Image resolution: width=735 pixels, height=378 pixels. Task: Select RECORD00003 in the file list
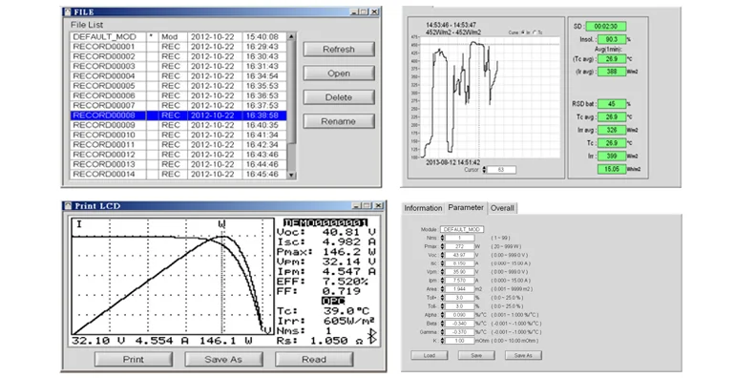click(178, 66)
